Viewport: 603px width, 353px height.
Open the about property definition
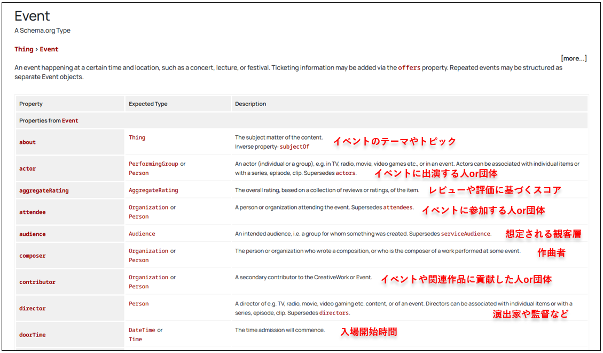pos(28,143)
